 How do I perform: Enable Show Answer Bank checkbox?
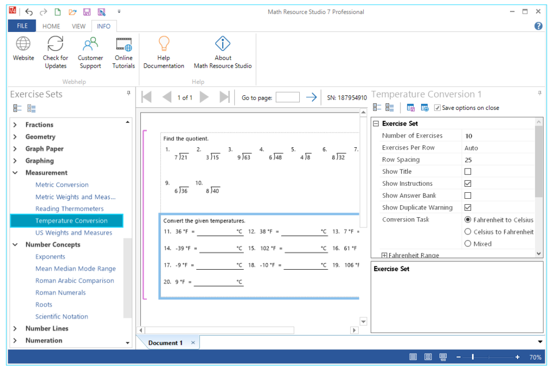pyautogui.click(x=468, y=195)
